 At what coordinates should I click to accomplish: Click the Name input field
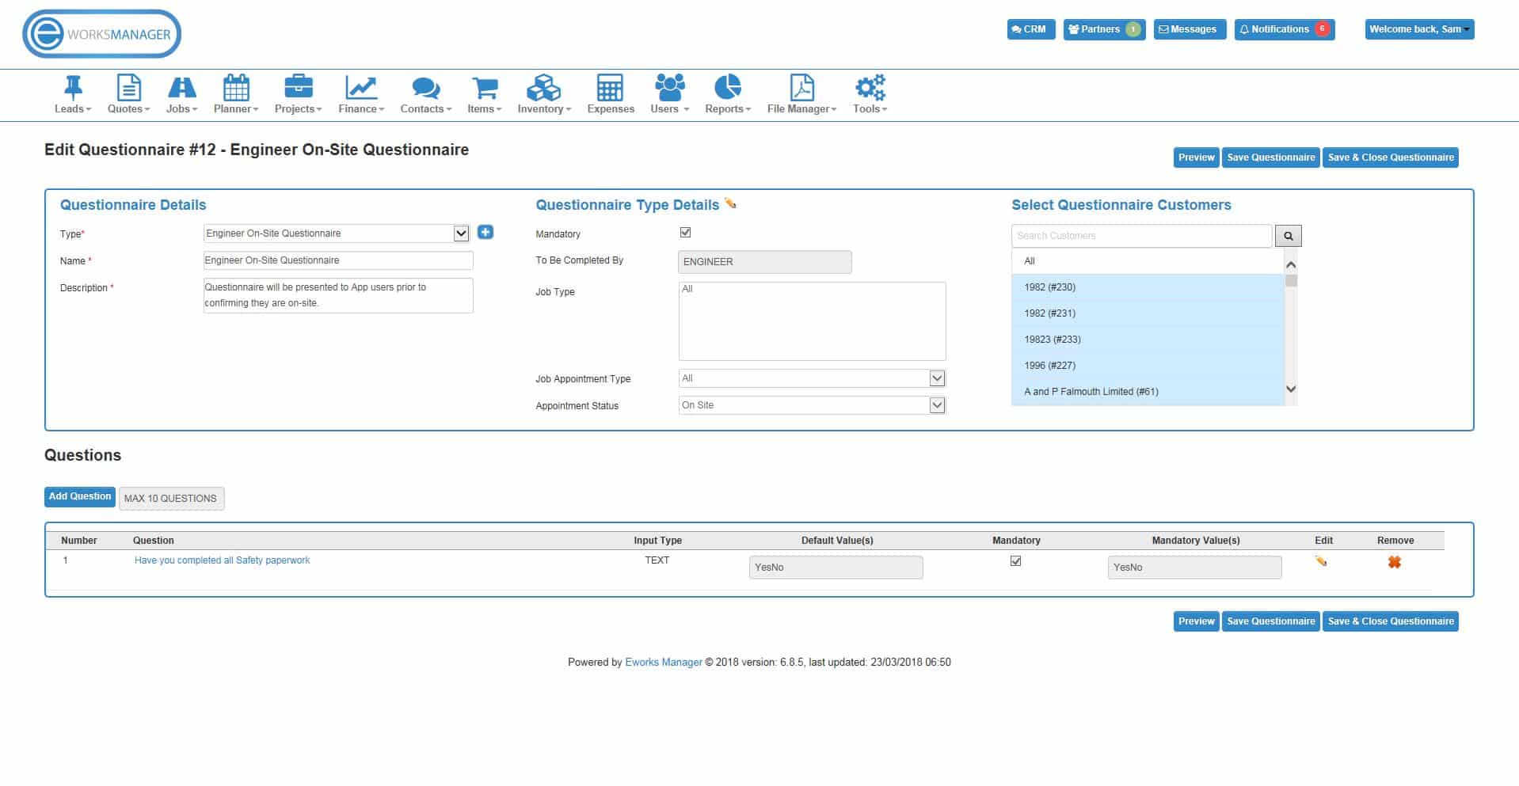[x=338, y=260]
